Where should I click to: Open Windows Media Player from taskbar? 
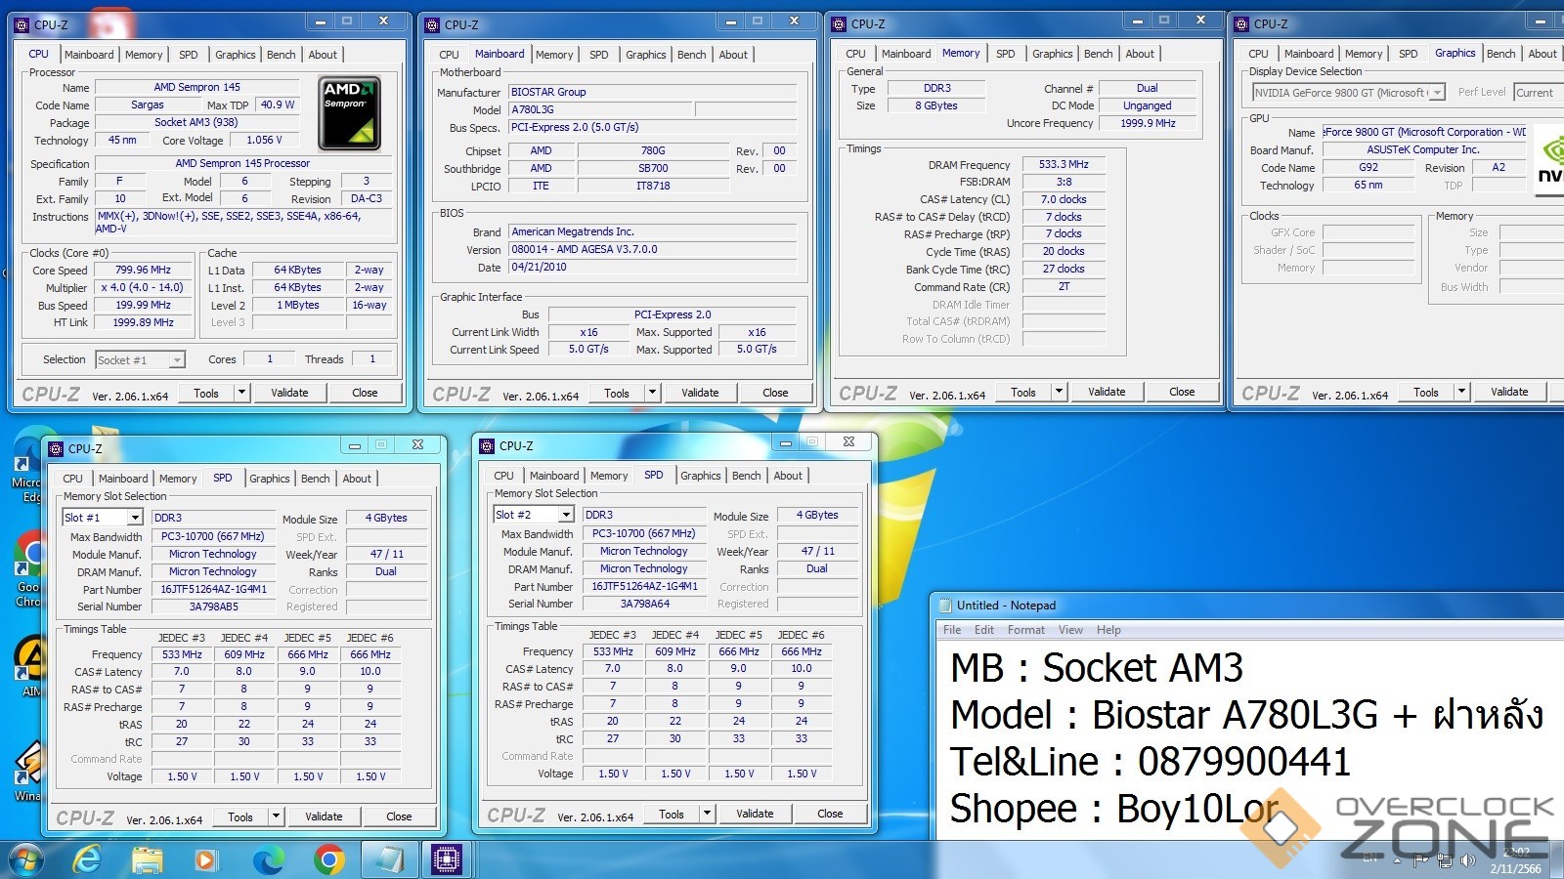click(x=205, y=859)
